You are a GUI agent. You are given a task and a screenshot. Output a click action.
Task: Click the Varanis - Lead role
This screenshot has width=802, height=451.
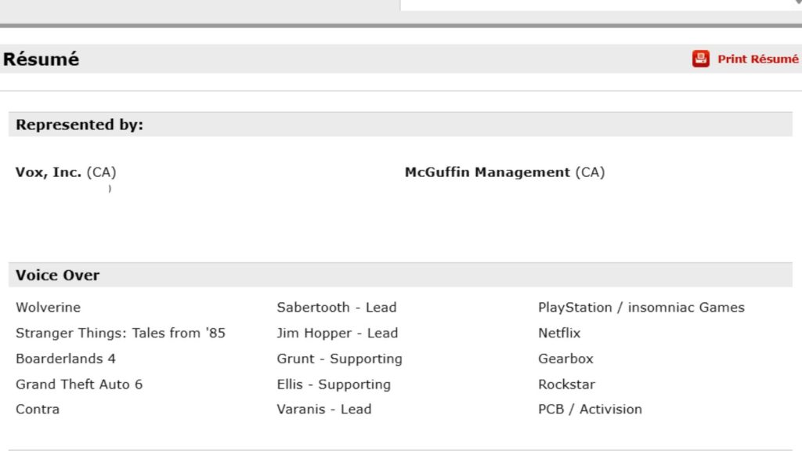pos(324,409)
